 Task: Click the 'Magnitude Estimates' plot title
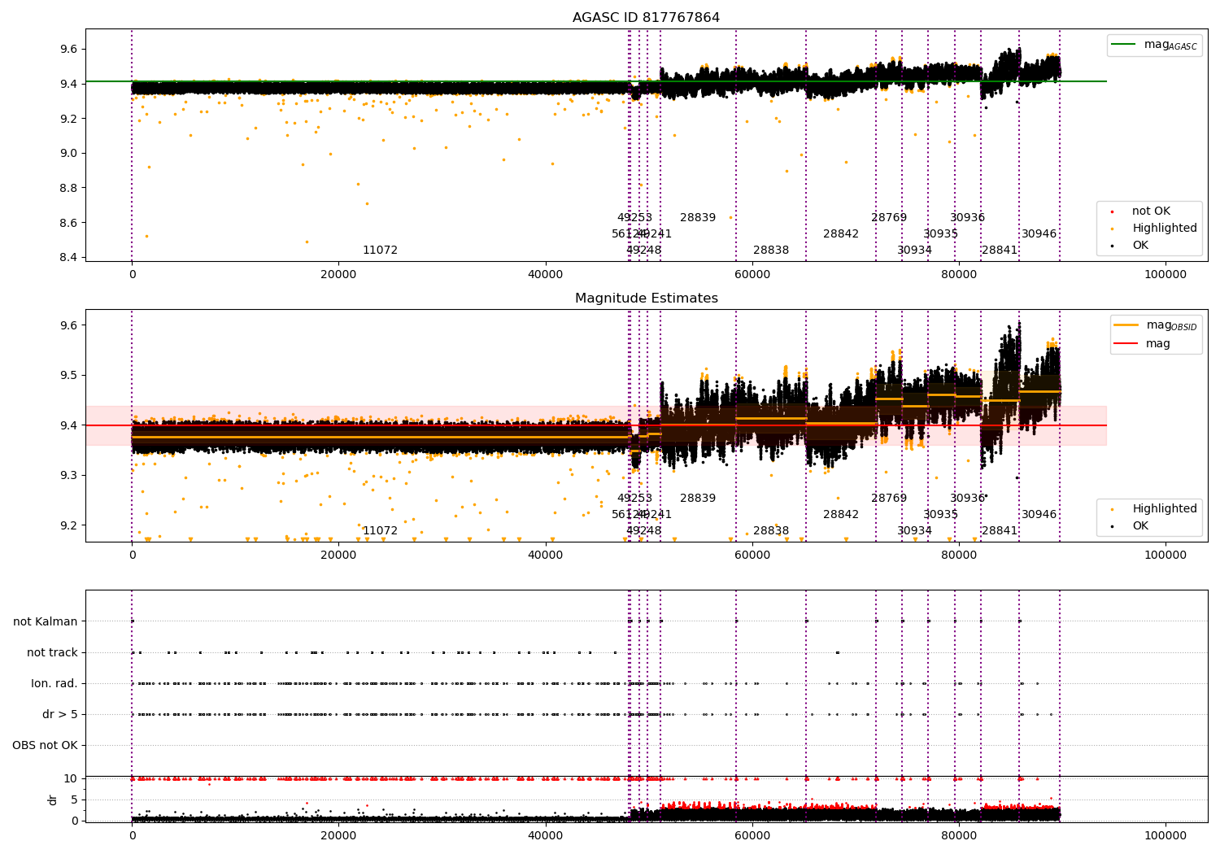(646, 298)
